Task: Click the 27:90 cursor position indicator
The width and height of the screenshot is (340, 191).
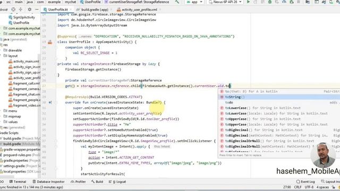Action: pos(287,187)
